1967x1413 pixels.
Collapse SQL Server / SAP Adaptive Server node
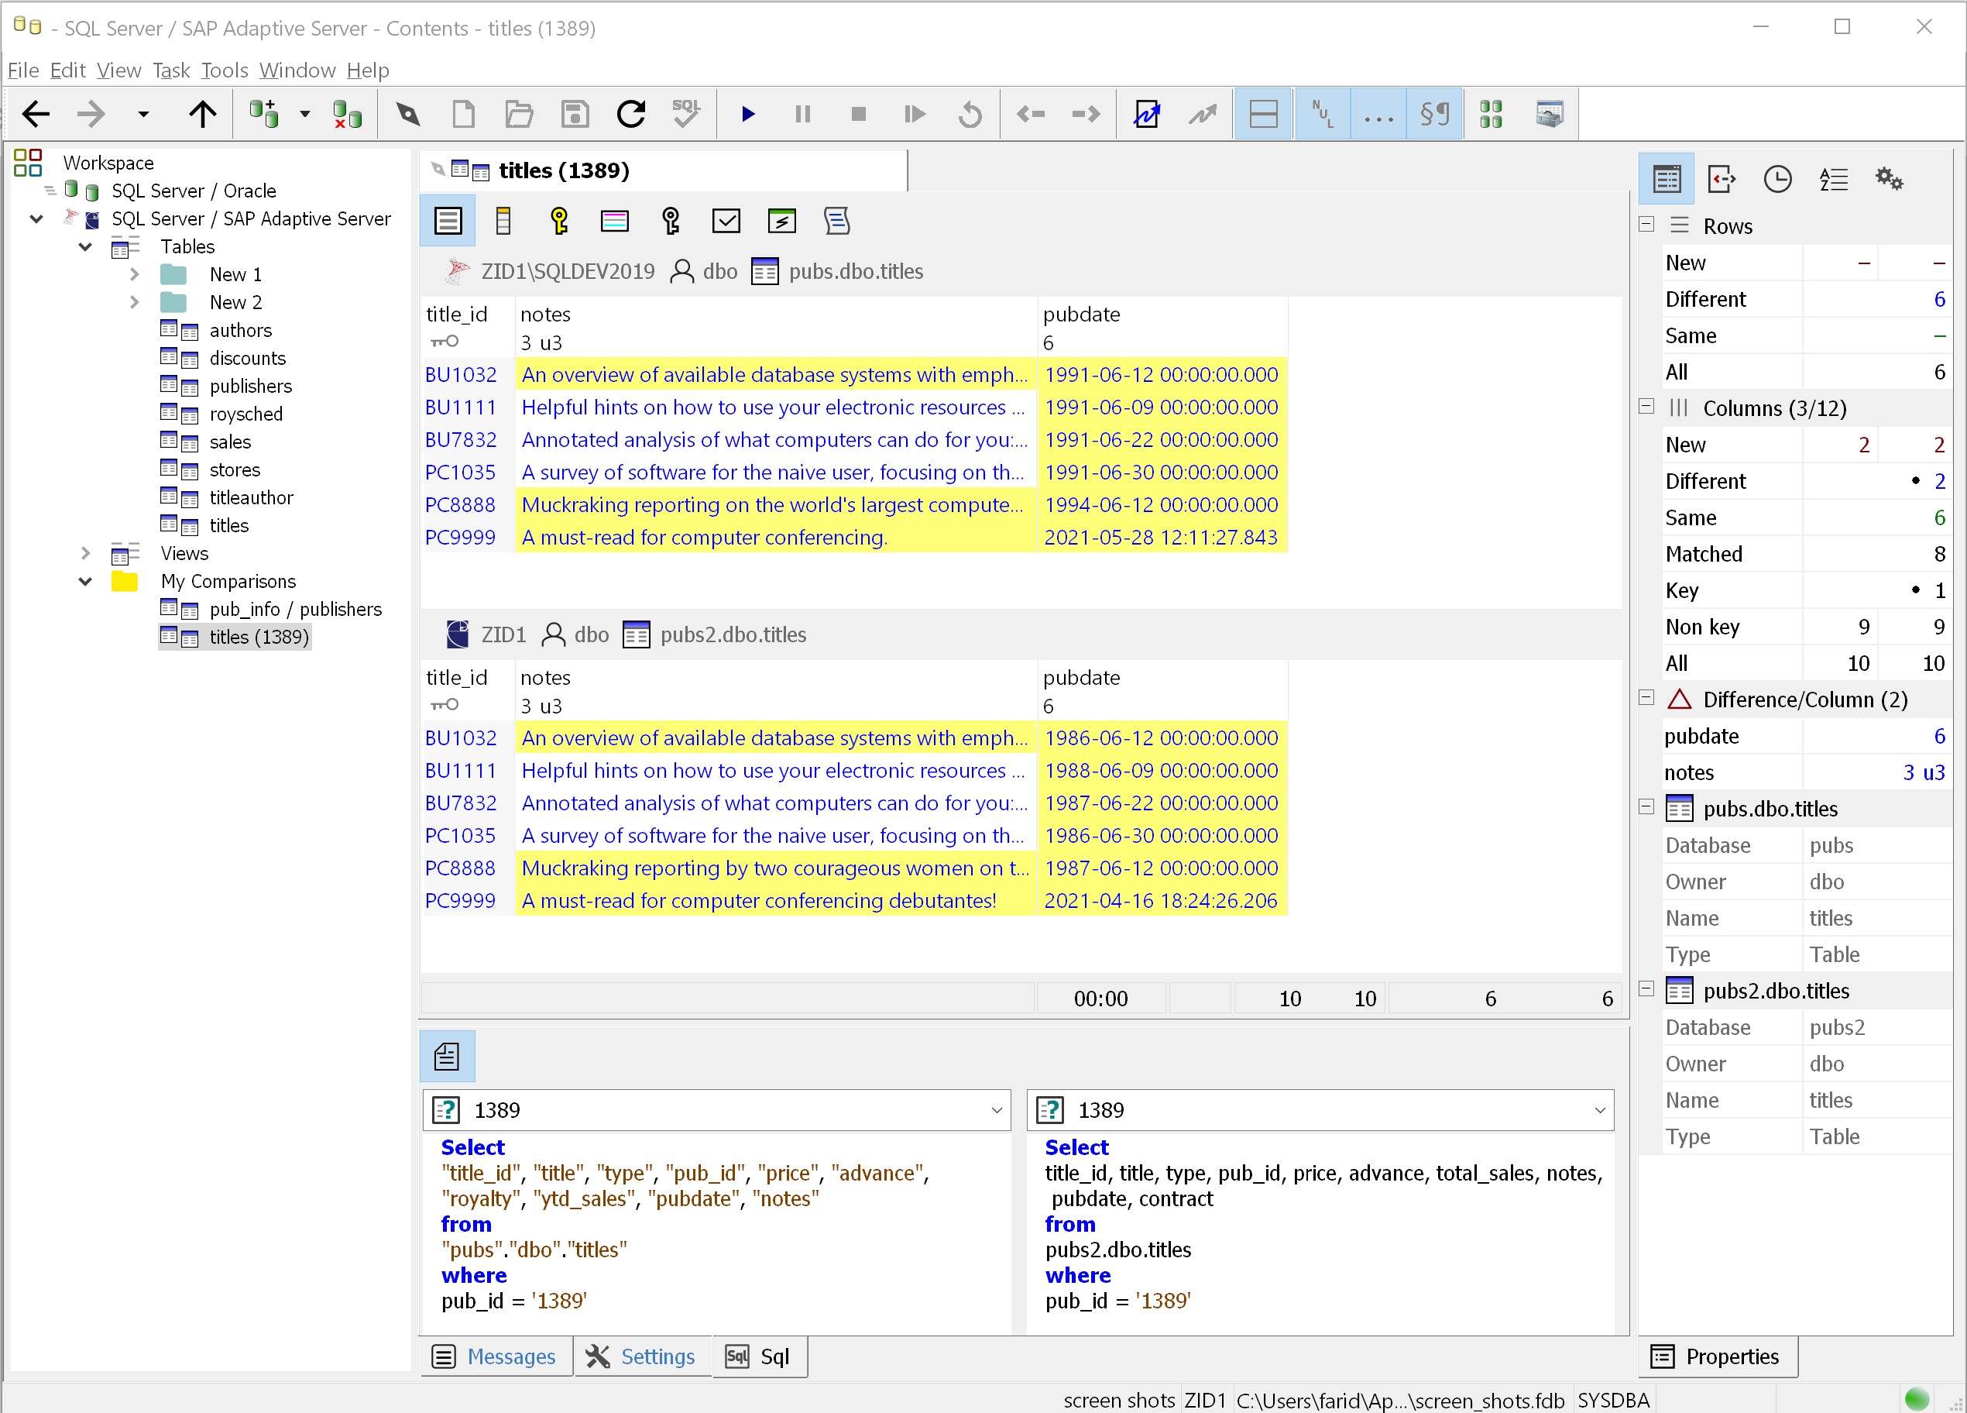[36, 218]
